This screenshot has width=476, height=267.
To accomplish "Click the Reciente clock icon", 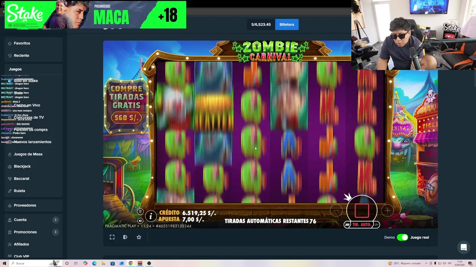I will tap(10, 56).
